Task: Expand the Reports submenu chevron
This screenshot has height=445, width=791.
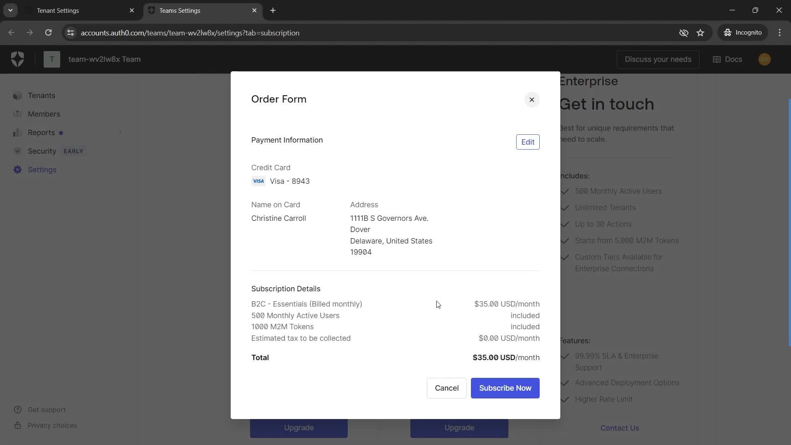Action: coord(120,133)
